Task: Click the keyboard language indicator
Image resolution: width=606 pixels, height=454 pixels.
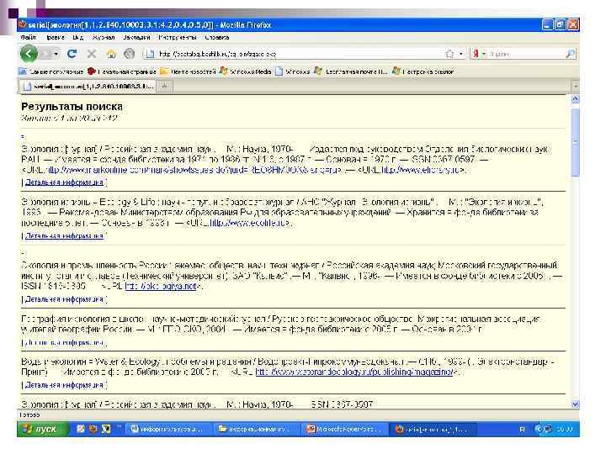Action: [x=522, y=429]
